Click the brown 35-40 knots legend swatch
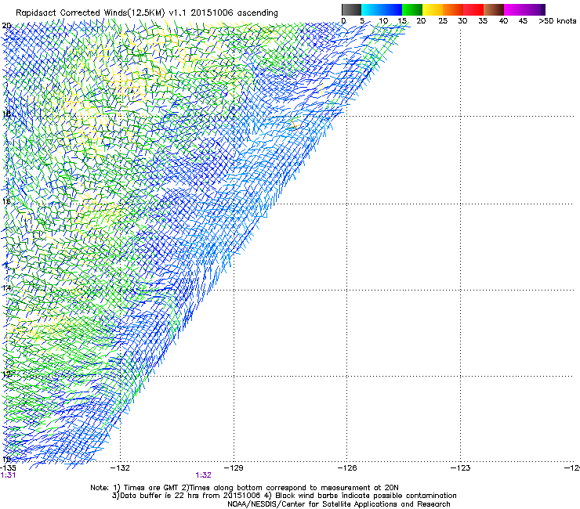This screenshot has width=580, height=509. click(494, 9)
